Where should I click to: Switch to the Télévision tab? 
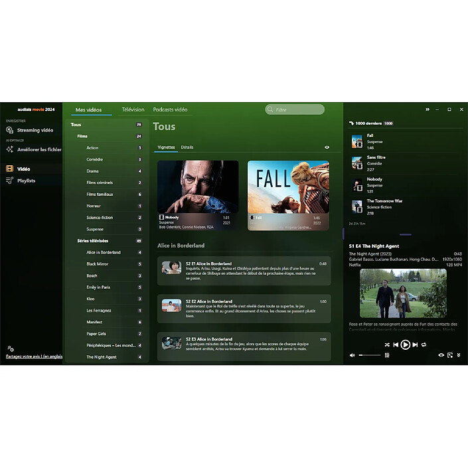pyautogui.click(x=133, y=110)
